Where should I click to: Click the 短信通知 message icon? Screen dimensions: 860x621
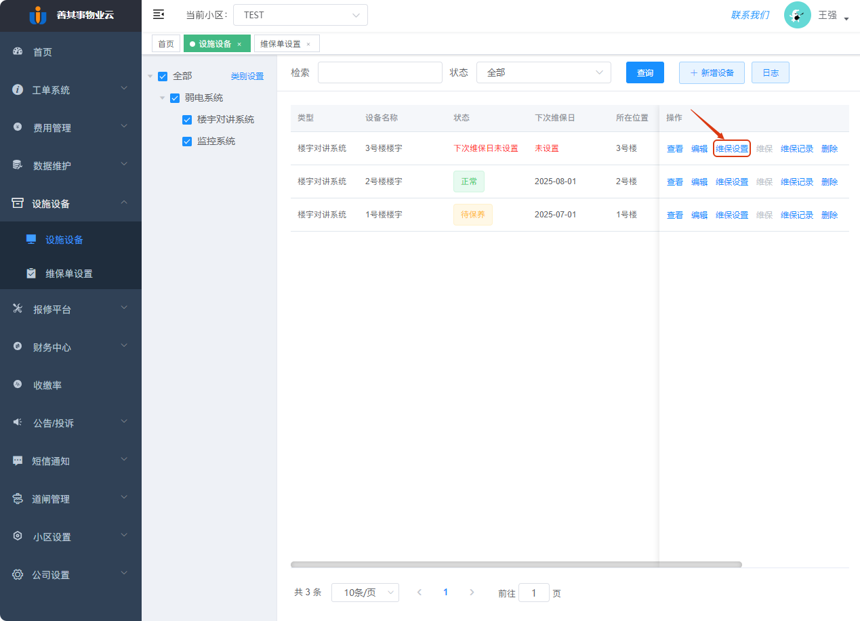(17, 461)
